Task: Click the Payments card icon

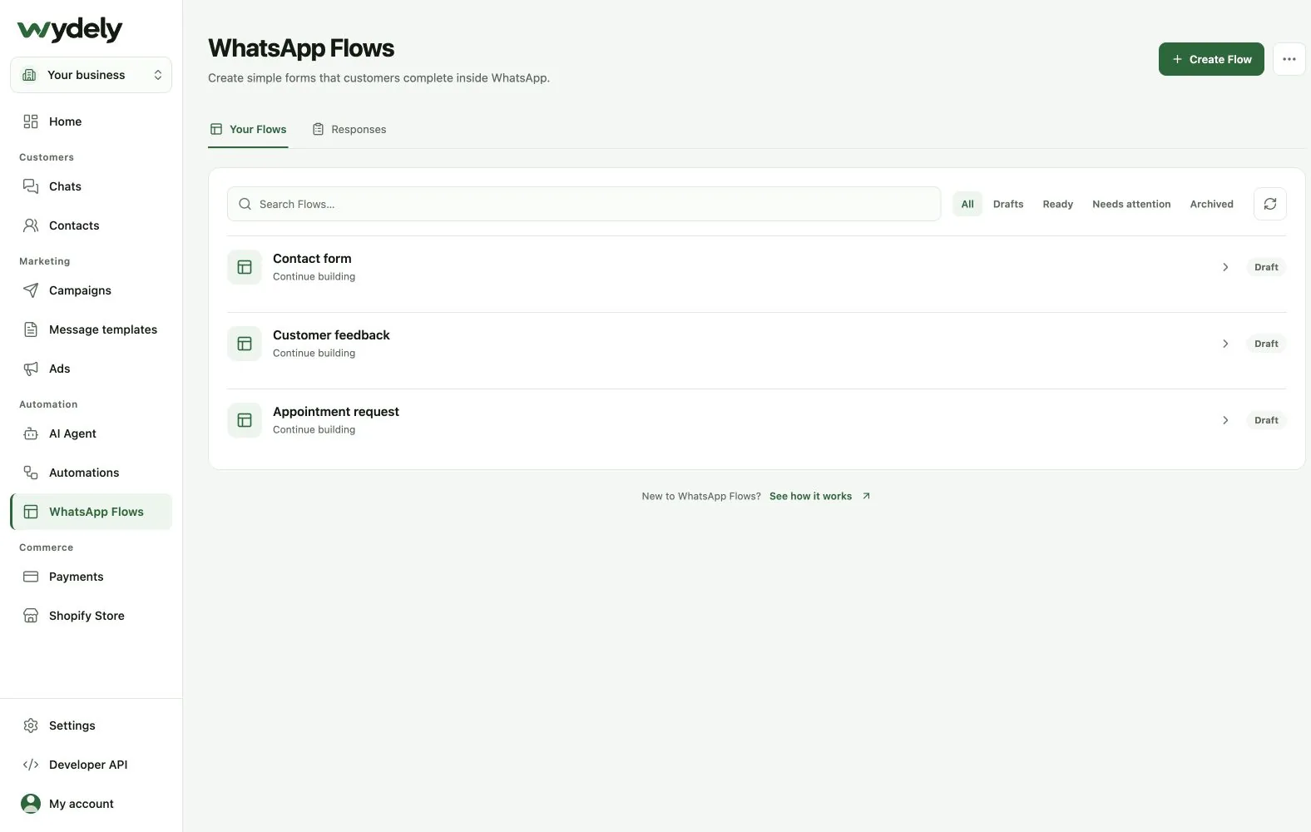Action: (31, 577)
